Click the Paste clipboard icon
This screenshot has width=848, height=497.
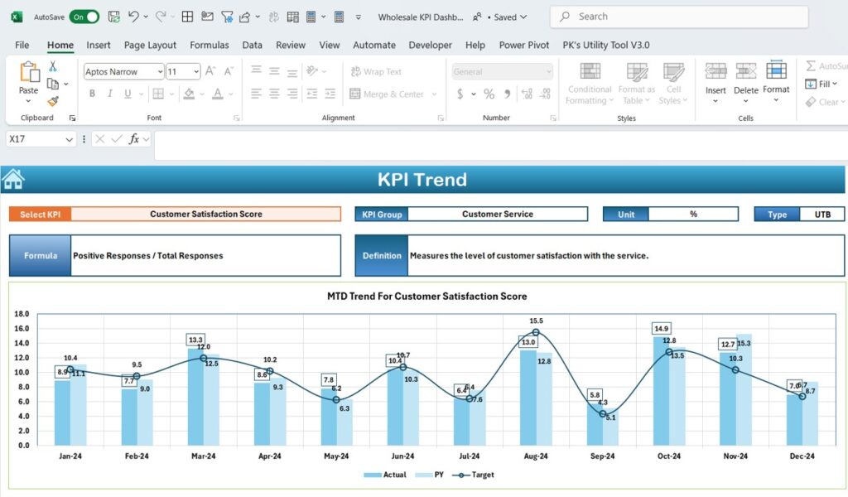pyautogui.click(x=29, y=71)
